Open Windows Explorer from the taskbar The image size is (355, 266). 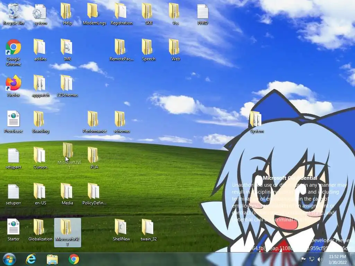tap(52, 259)
